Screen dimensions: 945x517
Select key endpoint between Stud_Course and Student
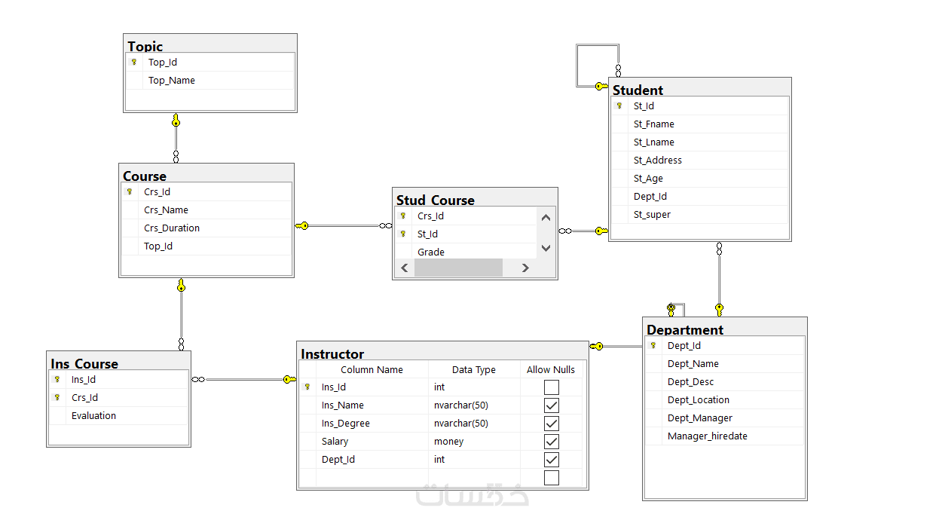(x=601, y=231)
